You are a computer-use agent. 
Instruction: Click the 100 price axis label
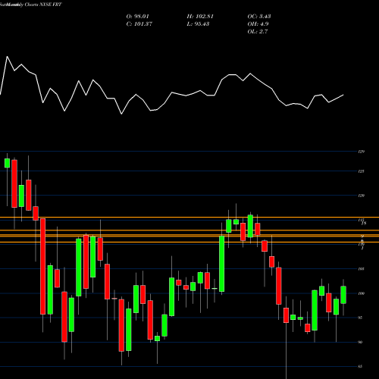pos(361,293)
